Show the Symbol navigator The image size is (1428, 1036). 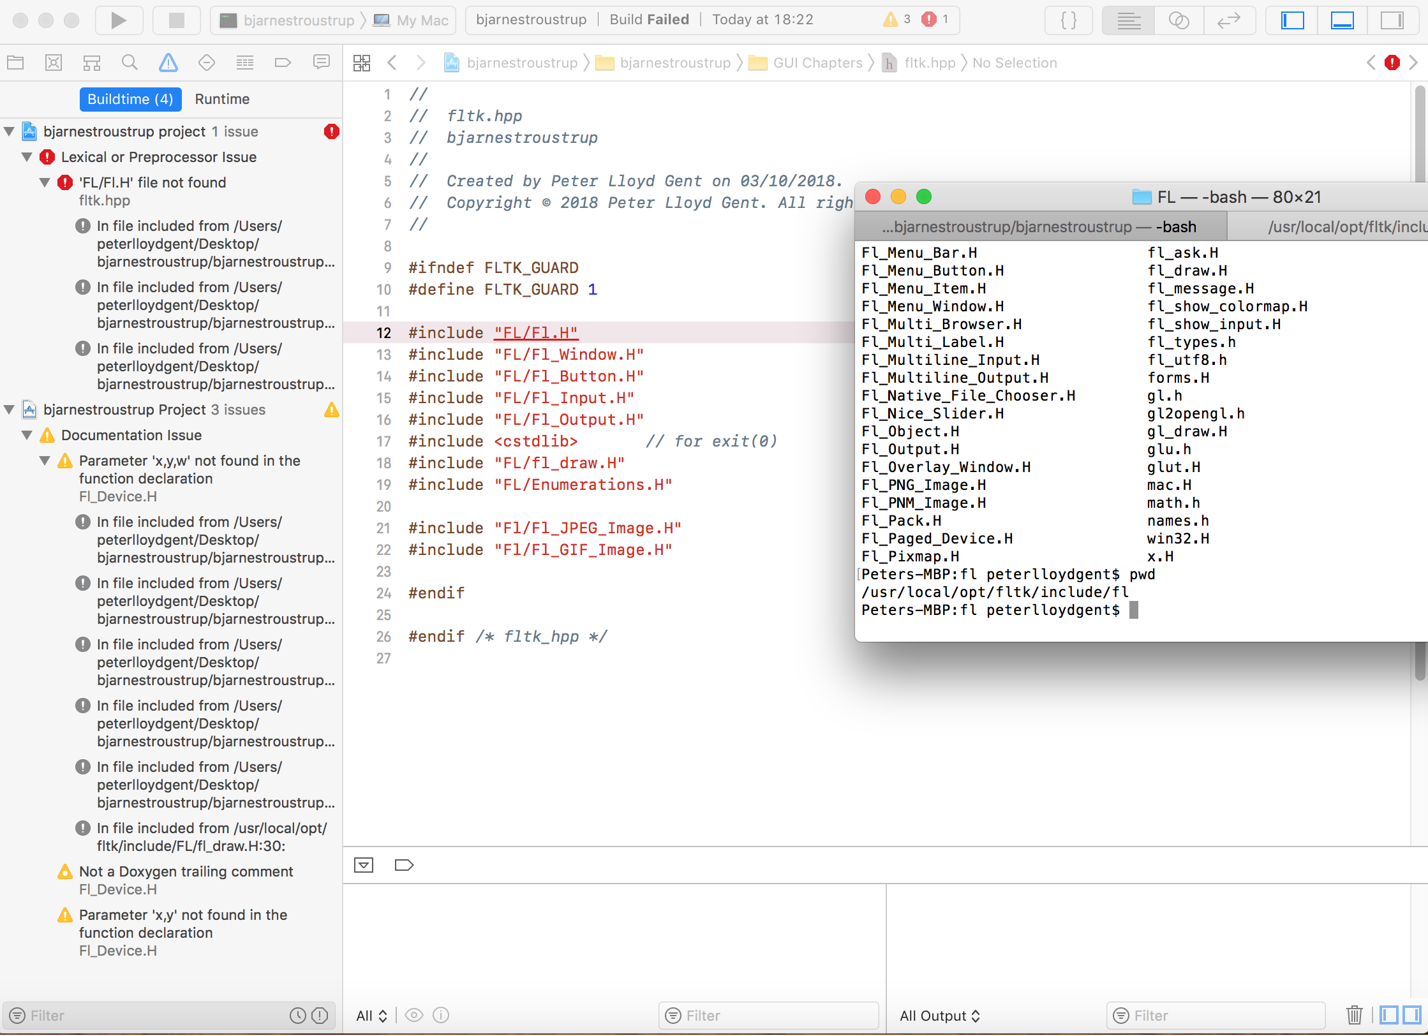(x=92, y=63)
